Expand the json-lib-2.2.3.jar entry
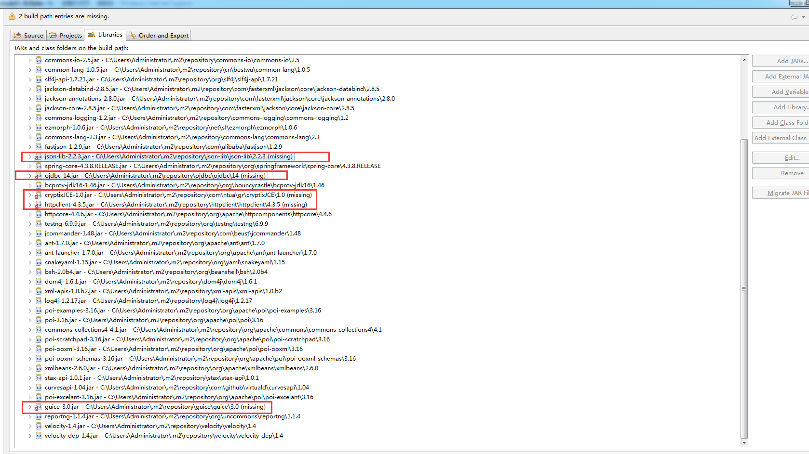The height and width of the screenshot is (454, 809). click(x=30, y=156)
